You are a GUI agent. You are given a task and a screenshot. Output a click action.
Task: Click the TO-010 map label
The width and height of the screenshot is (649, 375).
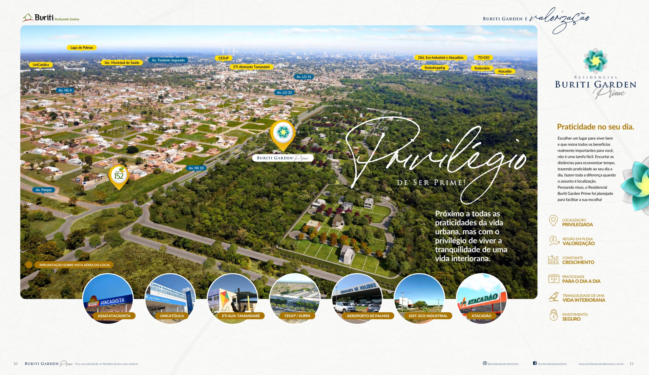[x=483, y=58]
